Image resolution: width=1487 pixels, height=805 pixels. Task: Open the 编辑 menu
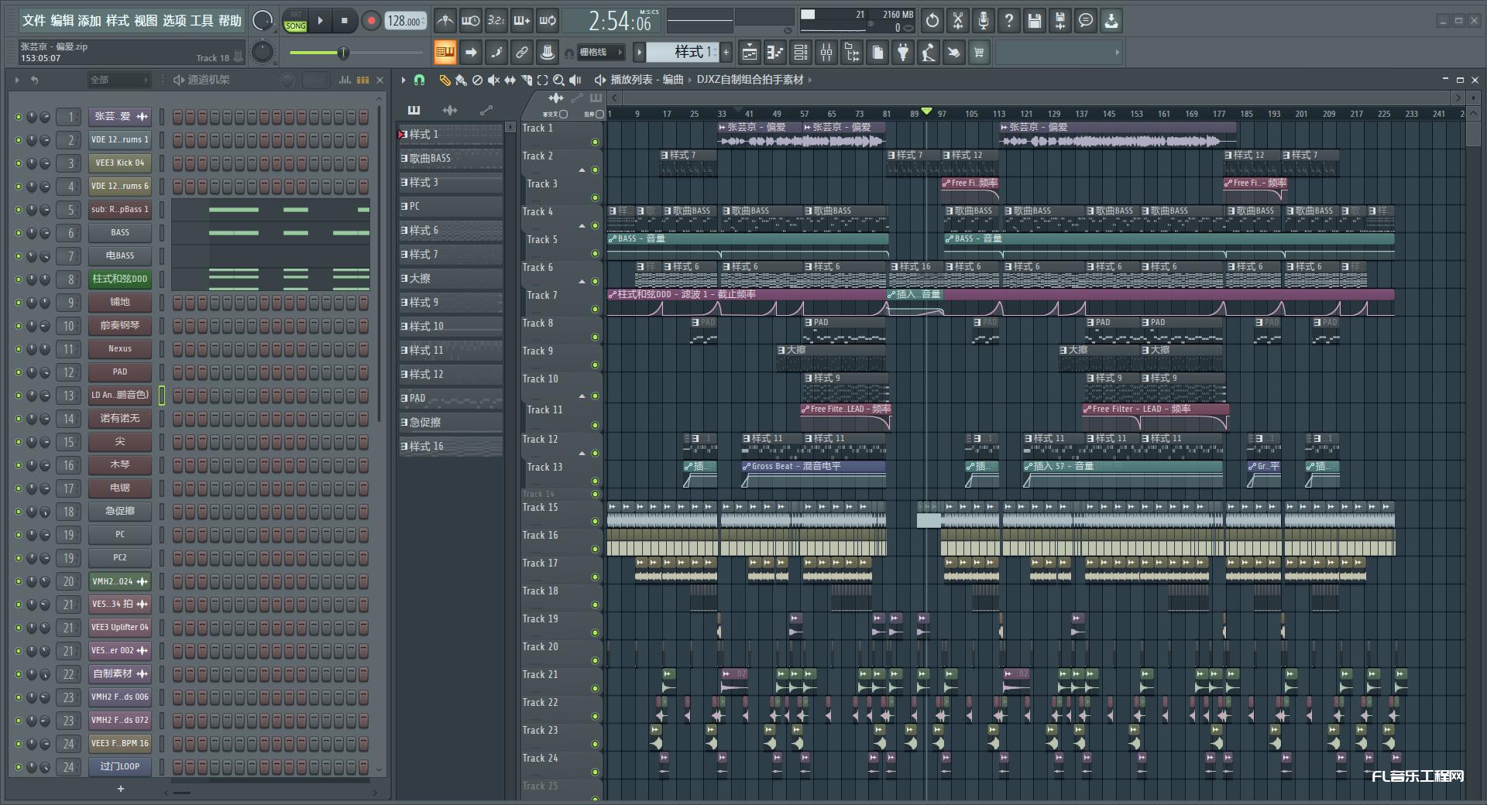pos(62,21)
